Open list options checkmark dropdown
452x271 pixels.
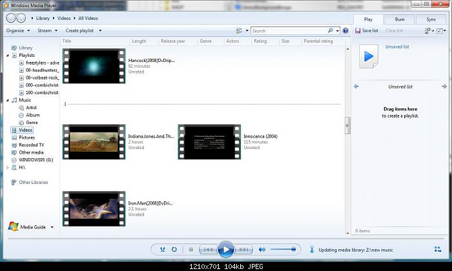(x=441, y=30)
